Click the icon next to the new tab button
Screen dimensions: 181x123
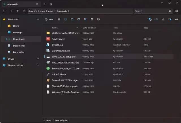pos(51,4)
